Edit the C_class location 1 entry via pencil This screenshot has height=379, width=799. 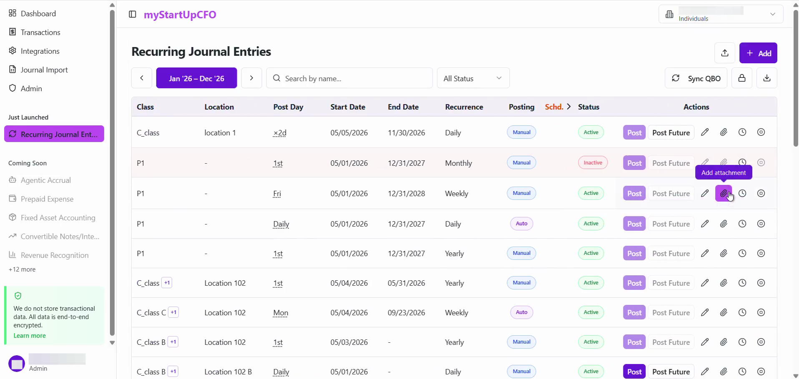point(705,132)
